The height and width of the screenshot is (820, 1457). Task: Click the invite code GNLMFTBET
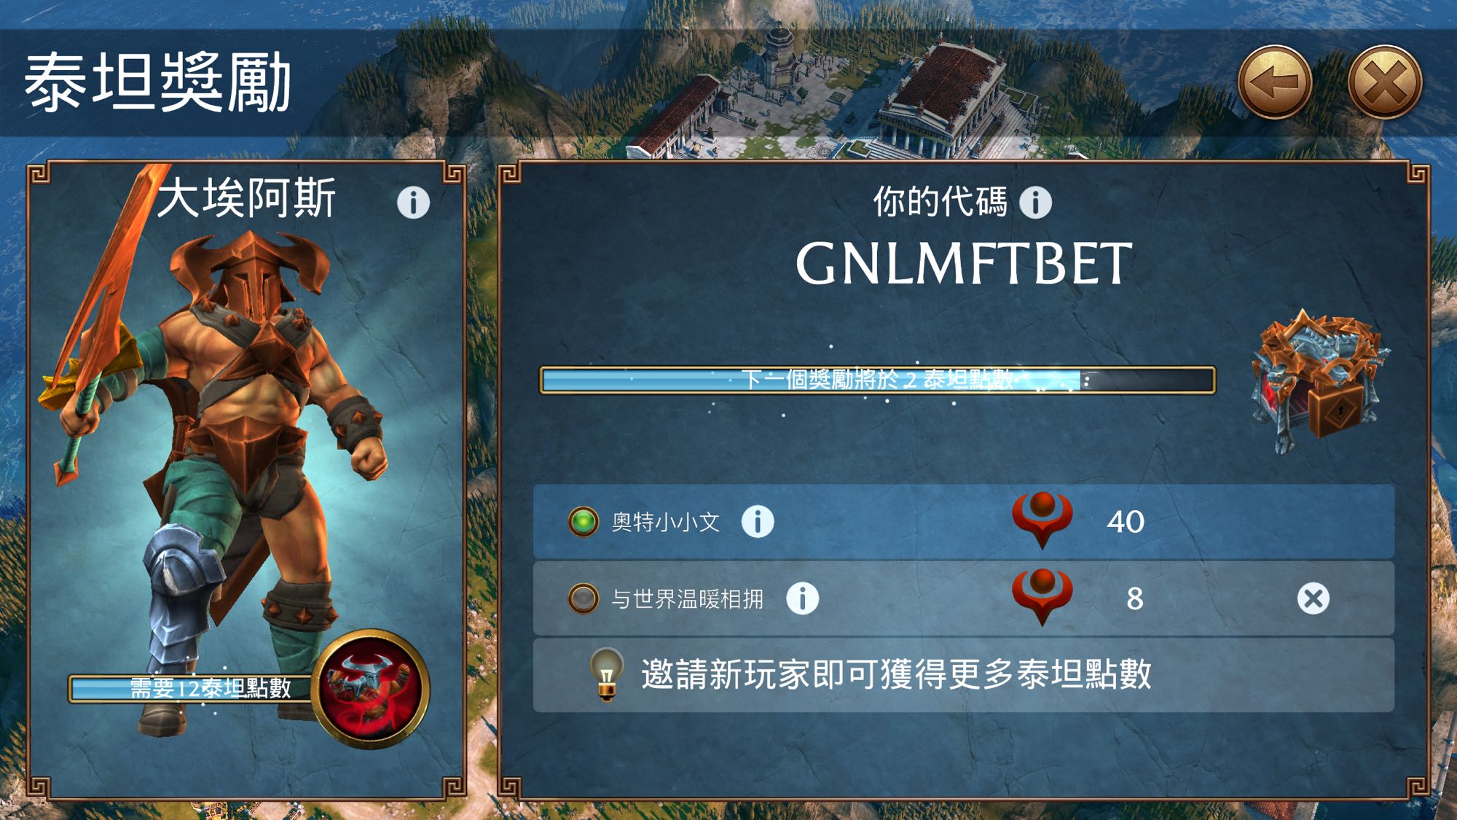tap(964, 264)
